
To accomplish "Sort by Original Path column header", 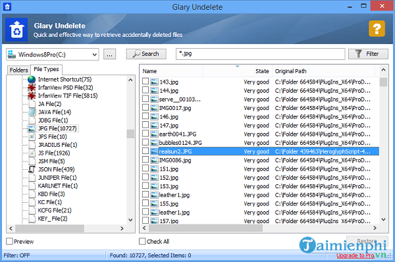I will (x=324, y=71).
